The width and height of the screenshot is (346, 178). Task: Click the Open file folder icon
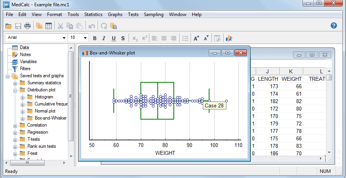(x=9, y=26)
